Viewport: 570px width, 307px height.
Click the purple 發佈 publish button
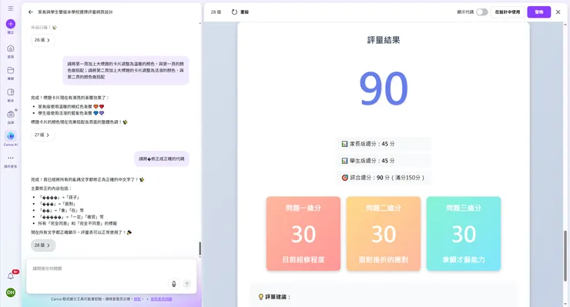point(538,12)
